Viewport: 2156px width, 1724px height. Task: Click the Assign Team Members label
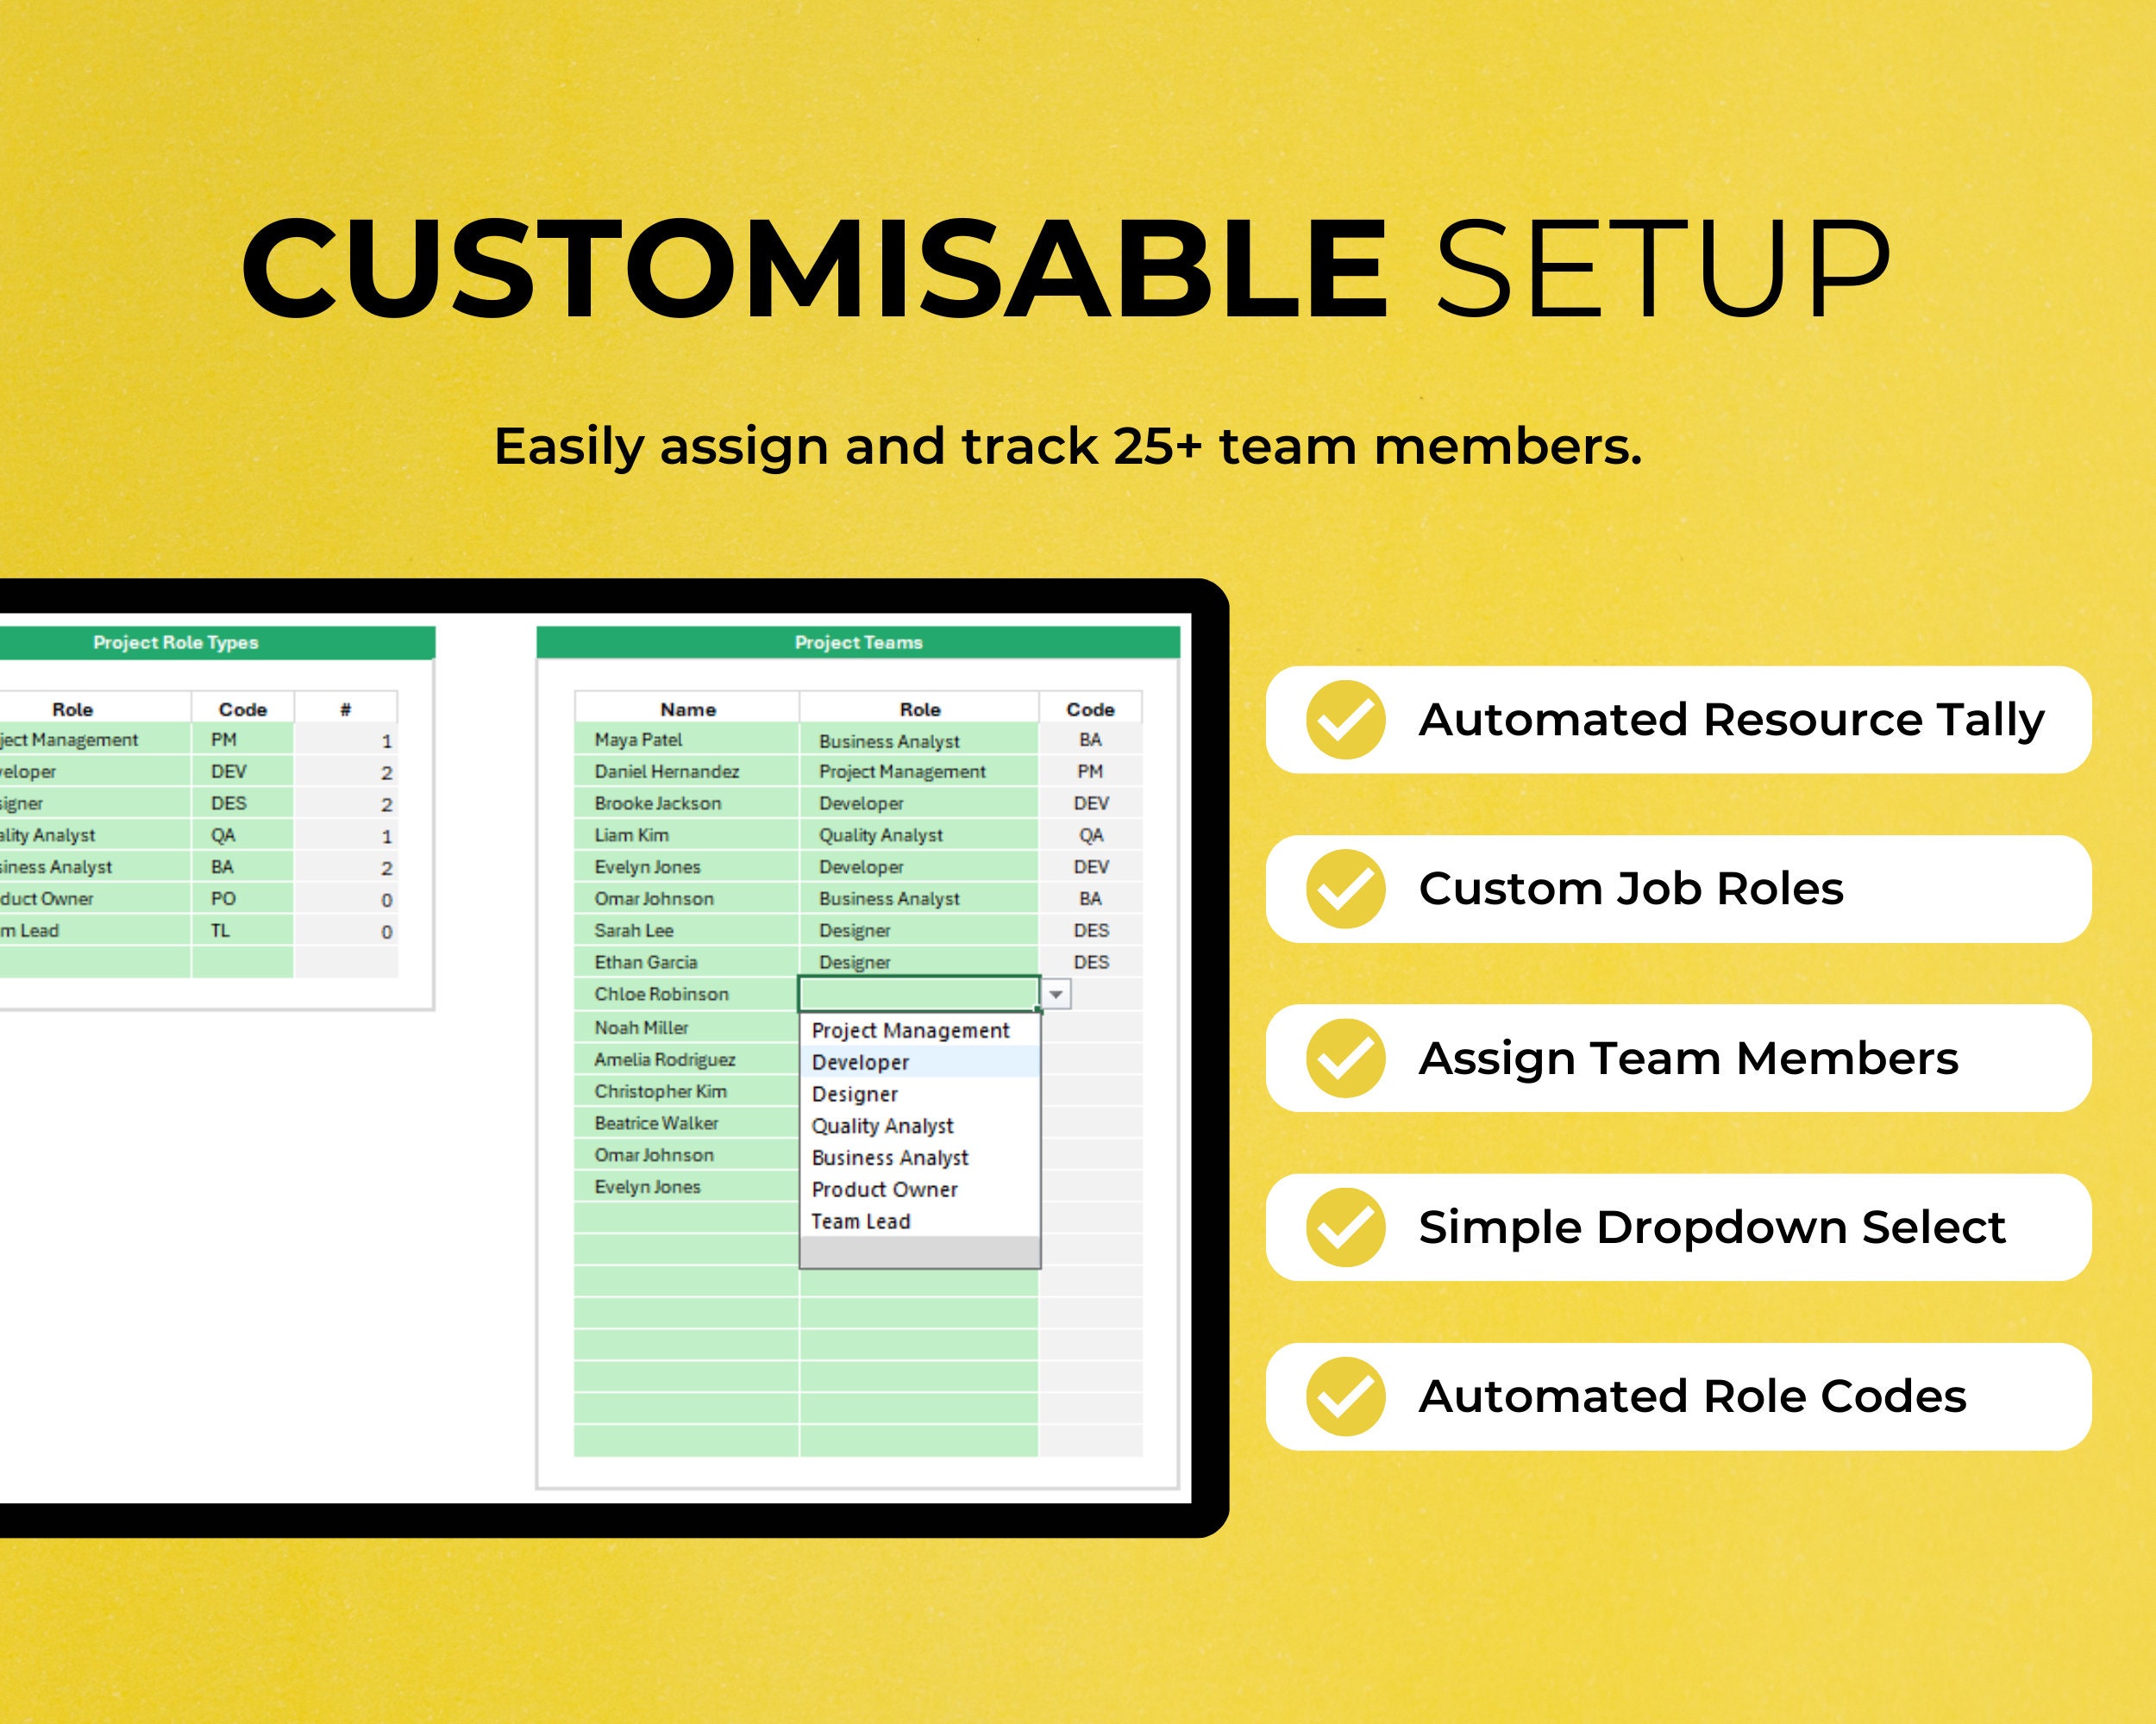click(x=1688, y=1059)
